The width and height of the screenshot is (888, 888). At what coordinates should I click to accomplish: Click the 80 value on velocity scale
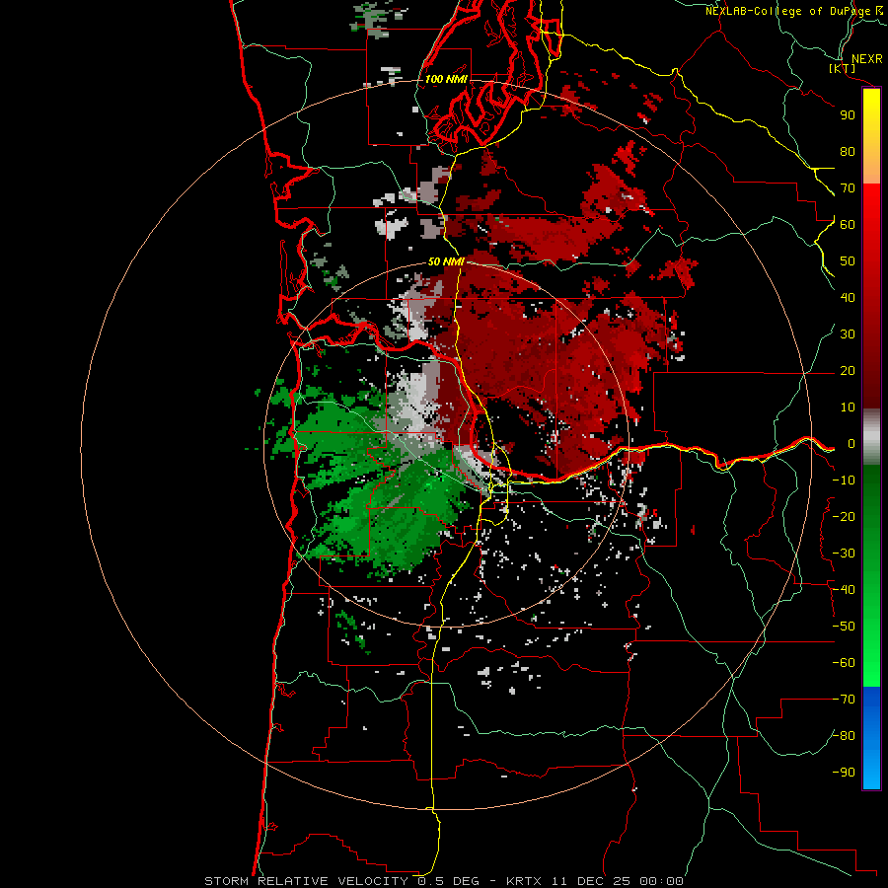coord(848,152)
